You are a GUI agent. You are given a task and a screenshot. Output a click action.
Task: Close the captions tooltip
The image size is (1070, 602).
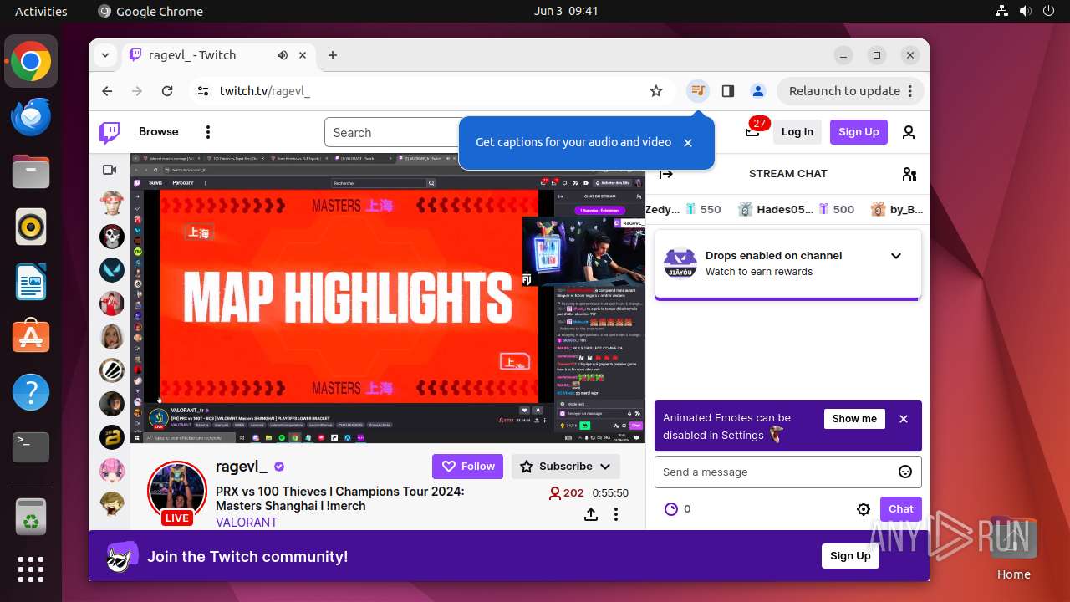pyautogui.click(x=688, y=143)
